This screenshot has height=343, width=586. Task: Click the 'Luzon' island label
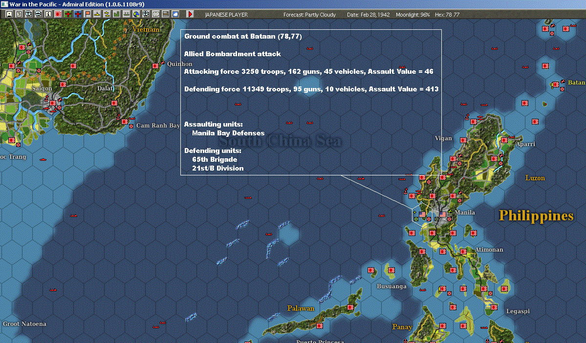tap(535, 178)
